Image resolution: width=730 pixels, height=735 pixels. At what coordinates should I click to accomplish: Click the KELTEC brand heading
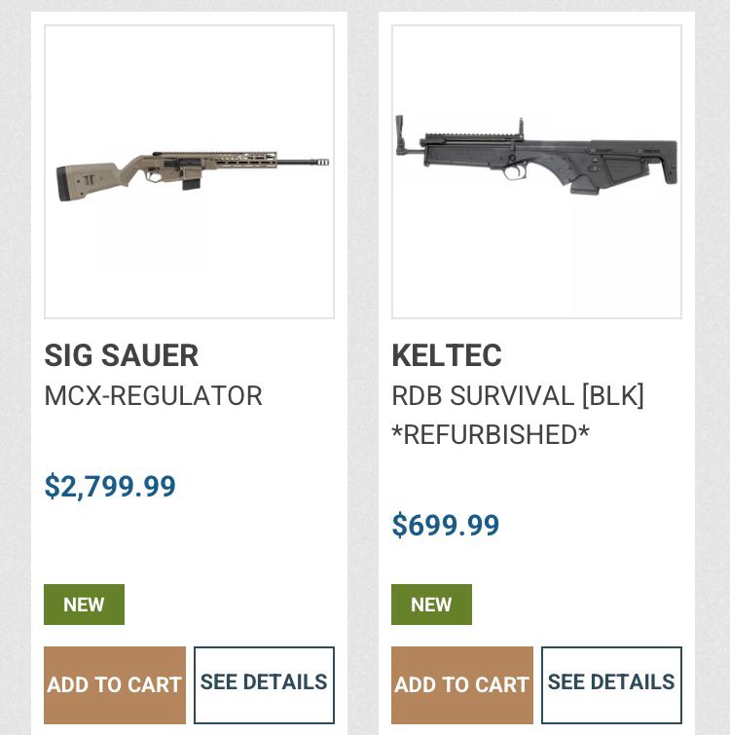447,355
